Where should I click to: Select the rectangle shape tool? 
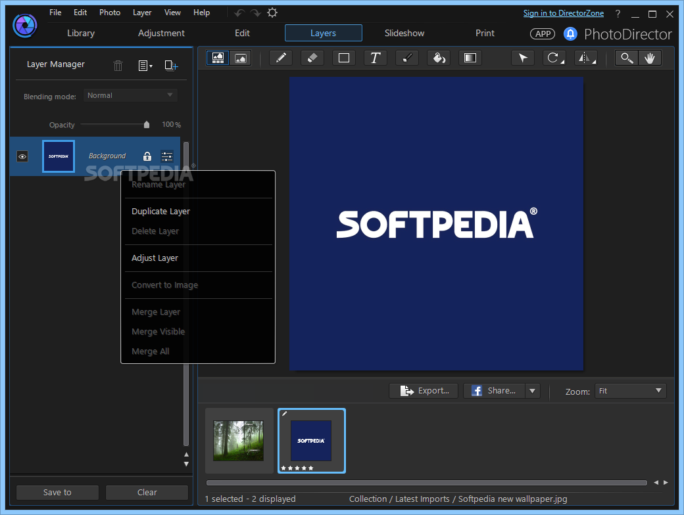tap(344, 58)
